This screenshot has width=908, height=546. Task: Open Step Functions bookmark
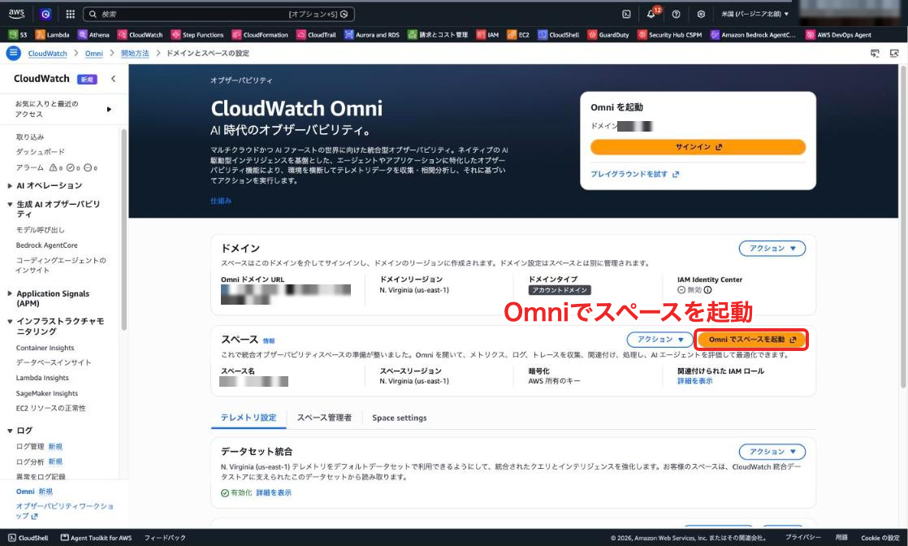tap(197, 35)
